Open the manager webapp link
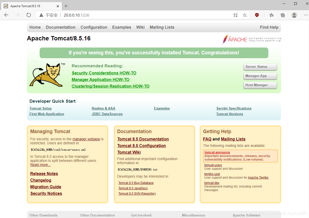Image resolution: width=309 pixels, height=218 pixels. [86, 139]
